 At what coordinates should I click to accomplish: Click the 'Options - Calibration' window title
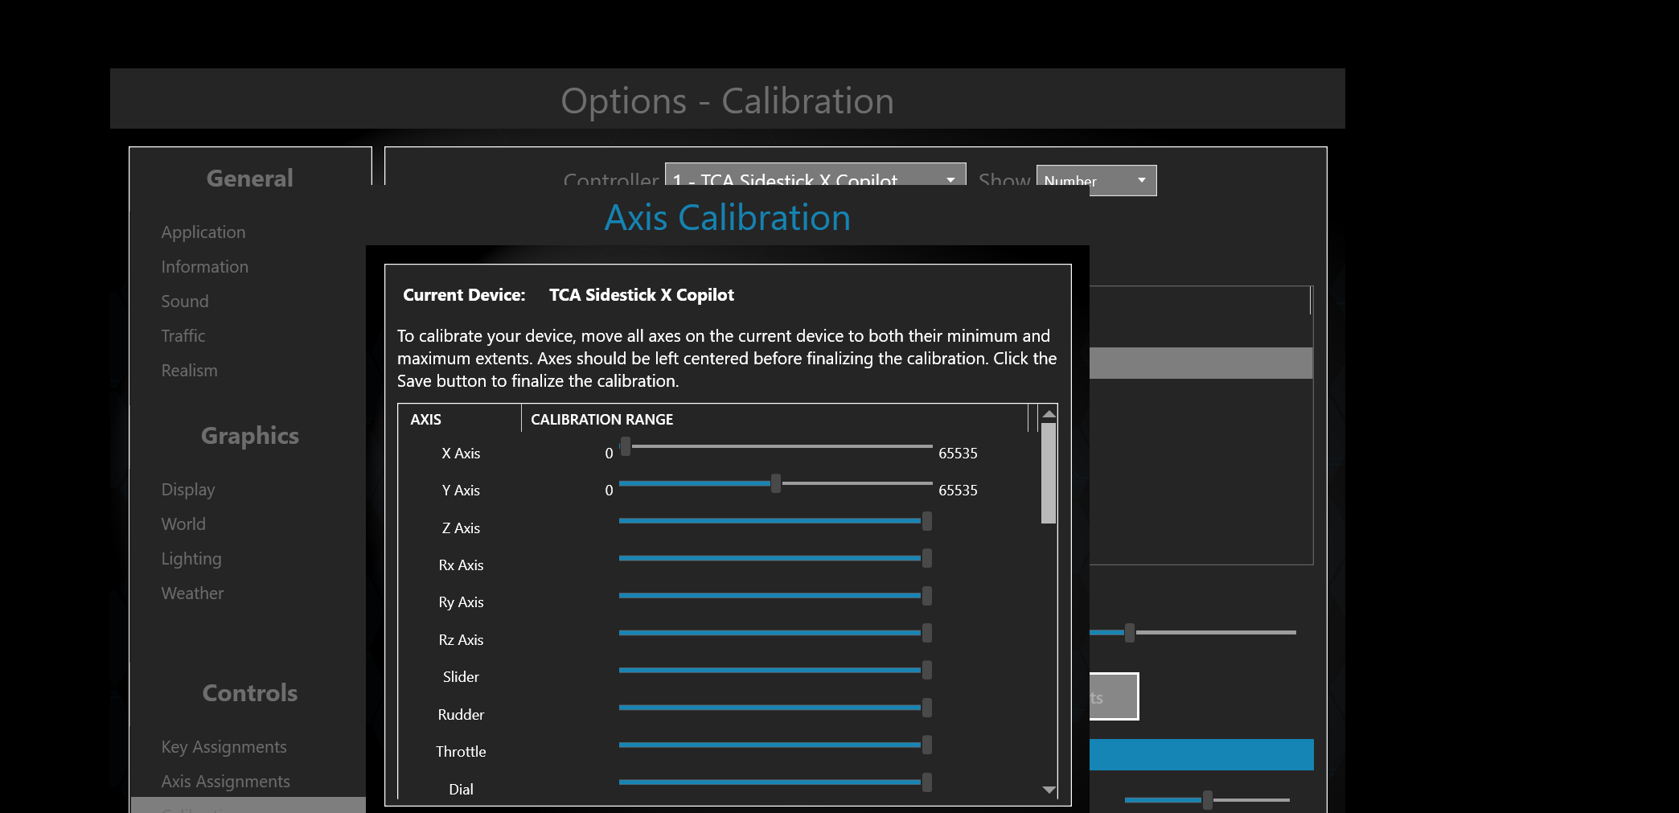[x=728, y=101]
